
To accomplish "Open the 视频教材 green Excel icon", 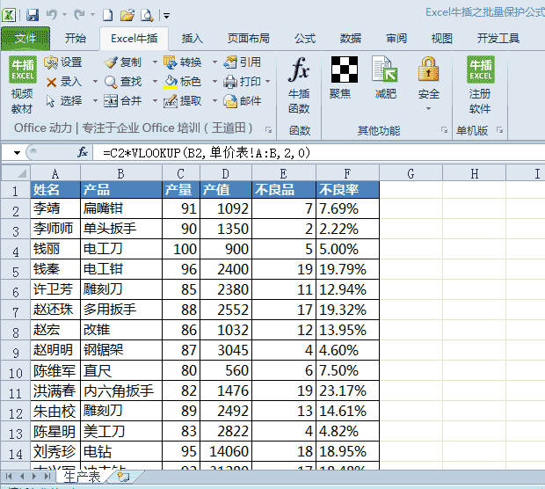I will 23,69.
